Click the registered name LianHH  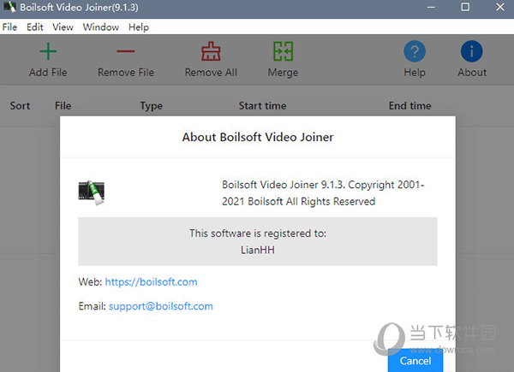click(x=258, y=250)
